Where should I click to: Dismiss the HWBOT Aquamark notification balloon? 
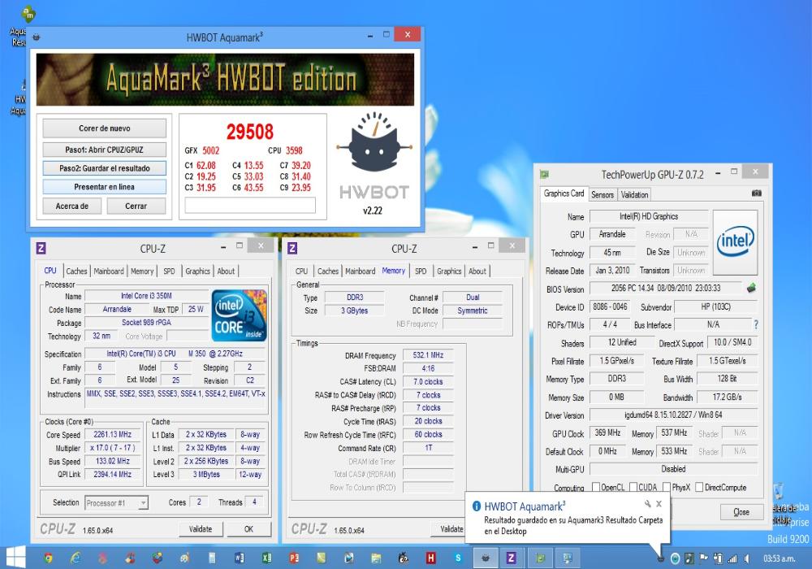tap(659, 504)
